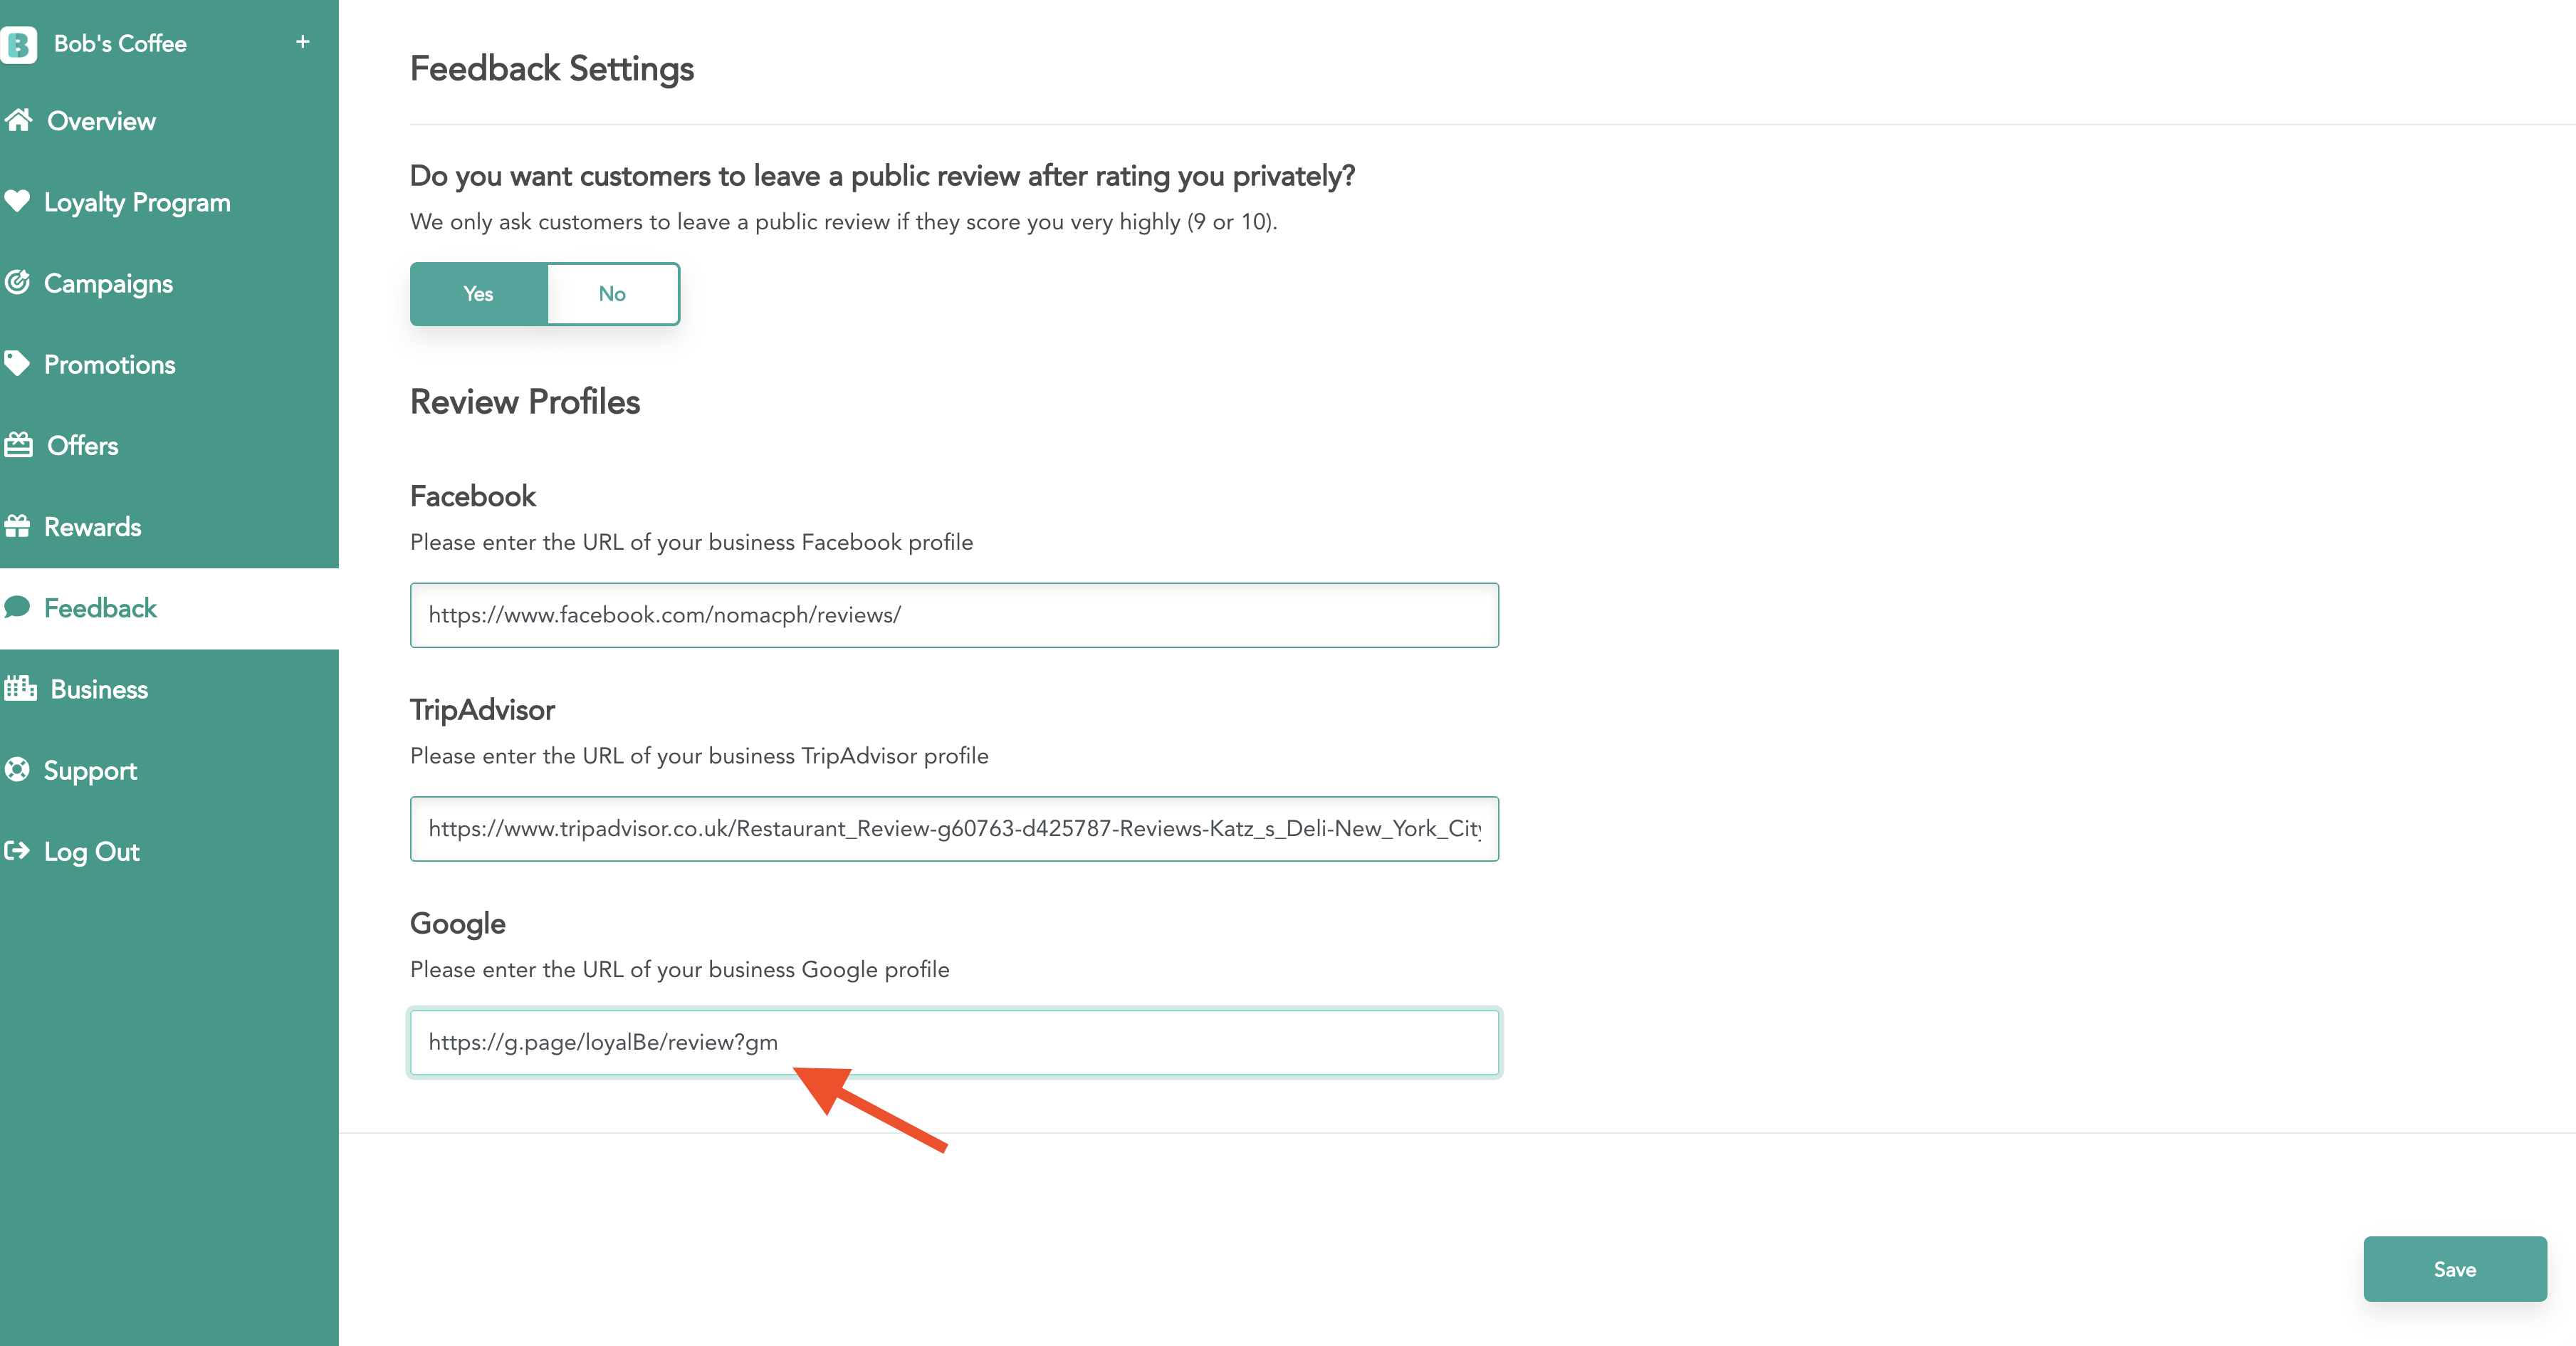The width and height of the screenshot is (2576, 1346).
Task: Expand the plus next to Bob's Coffee
Action: [303, 42]
